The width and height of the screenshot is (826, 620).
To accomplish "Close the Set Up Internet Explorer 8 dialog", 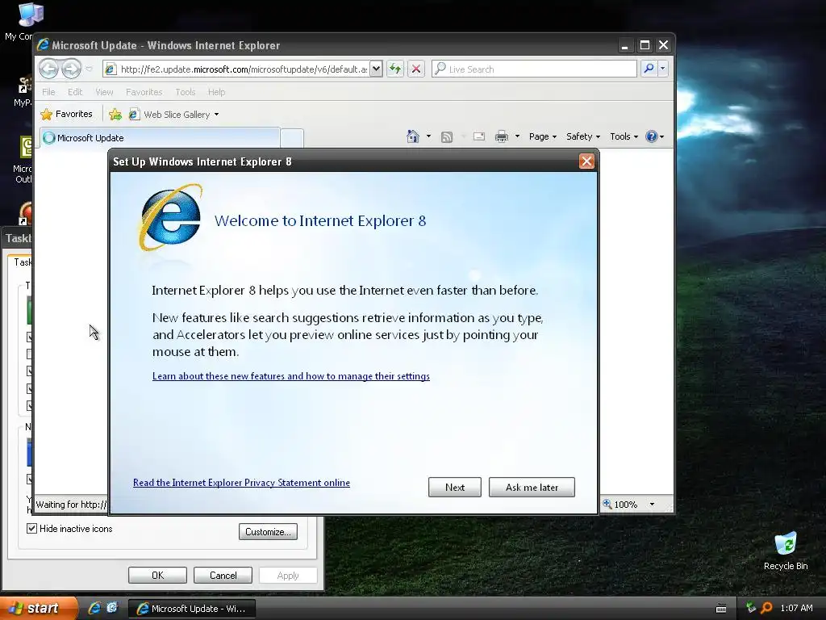I will pyautogui.click(x=586, y=161).
